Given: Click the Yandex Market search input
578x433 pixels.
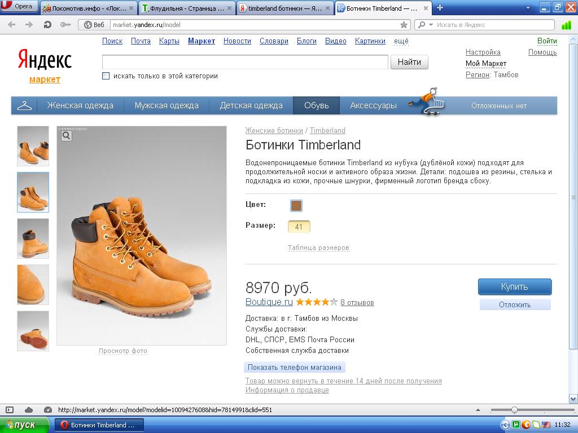Looking at the screenshot, I should coord(245,62).
